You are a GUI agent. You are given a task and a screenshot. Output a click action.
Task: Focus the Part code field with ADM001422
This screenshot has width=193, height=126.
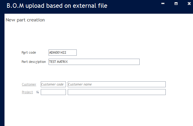pos(62,52)
